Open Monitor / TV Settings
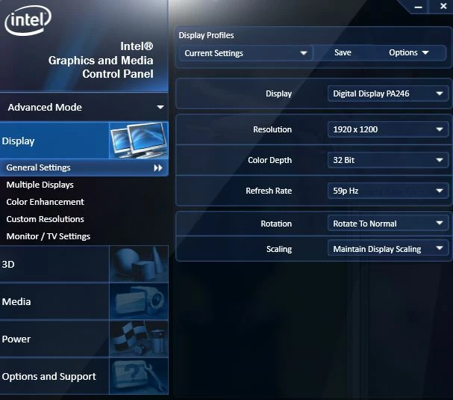 49,236
